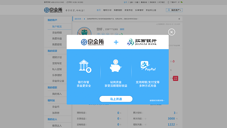The height and width of the screenshot is (128, 227).
Task: Click the news announcement text in the bar
Action: tap(112, 19)
